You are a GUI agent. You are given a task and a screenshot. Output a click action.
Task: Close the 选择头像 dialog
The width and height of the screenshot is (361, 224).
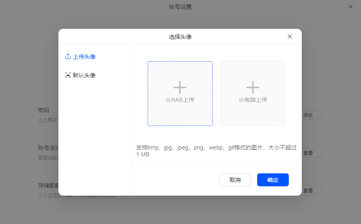[290, 36]
